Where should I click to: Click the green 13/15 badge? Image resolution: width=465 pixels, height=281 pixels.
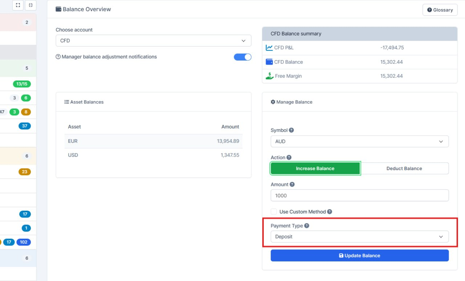[x=22, y=84]
